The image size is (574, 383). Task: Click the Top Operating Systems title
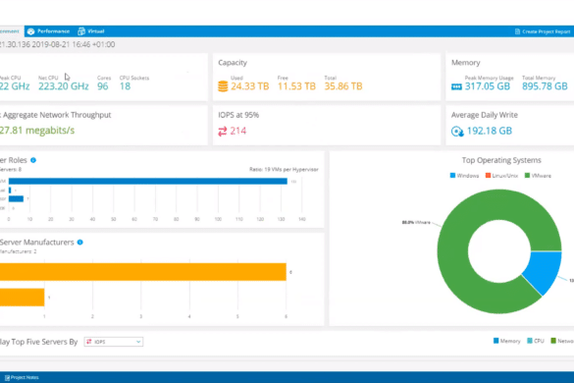pos(501,160)
